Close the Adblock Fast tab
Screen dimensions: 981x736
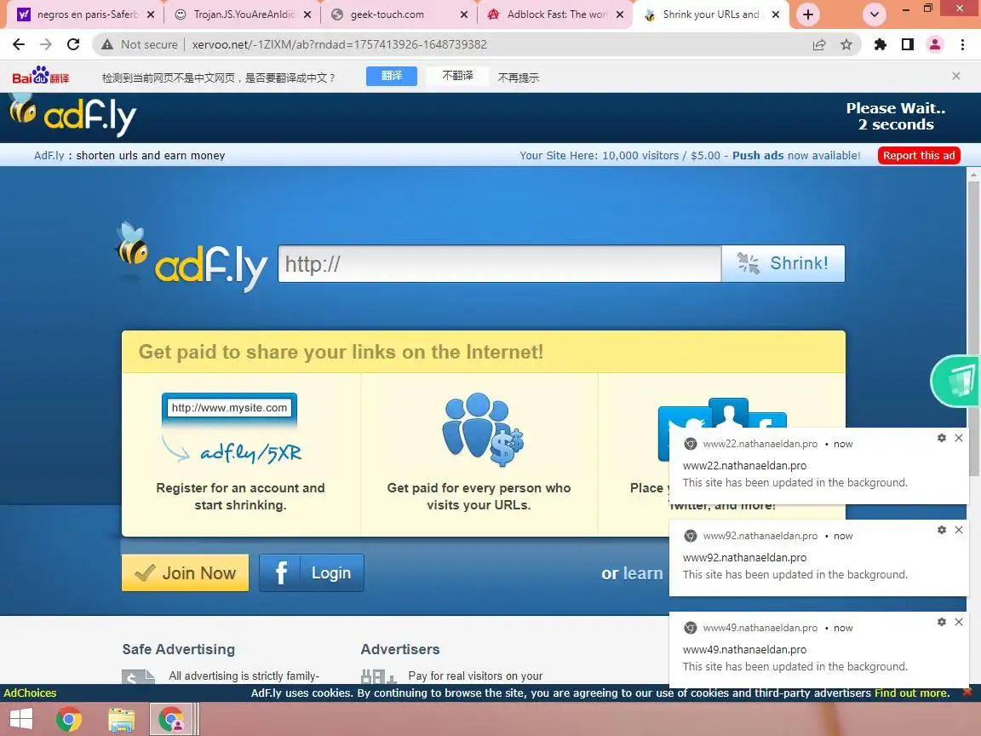point(620,14)
